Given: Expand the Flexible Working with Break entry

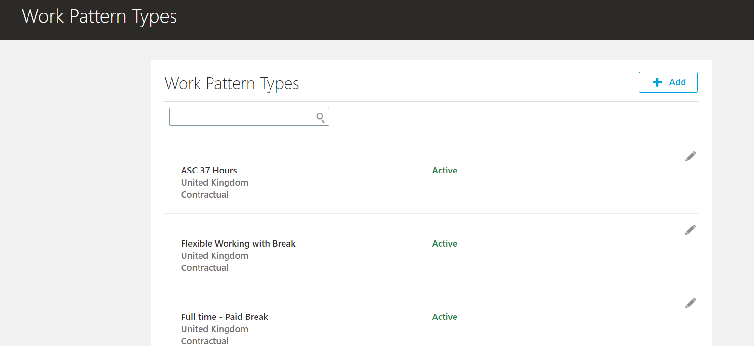Looking at the screenshot, I should coord(238,243).
